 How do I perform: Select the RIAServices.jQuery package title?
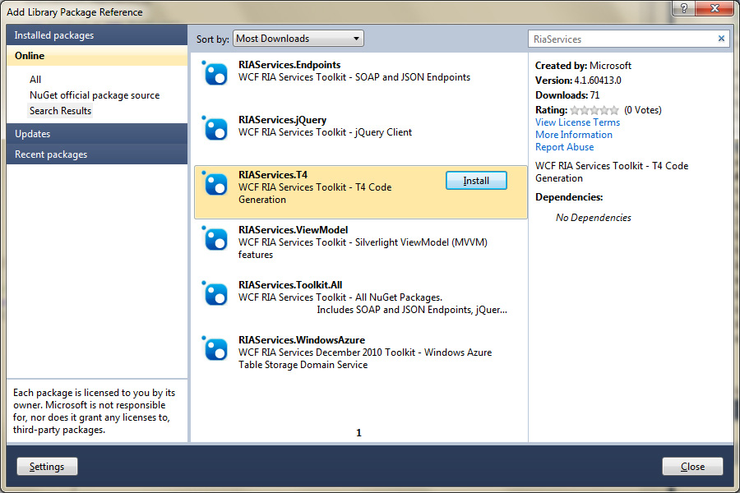(282, 120)
